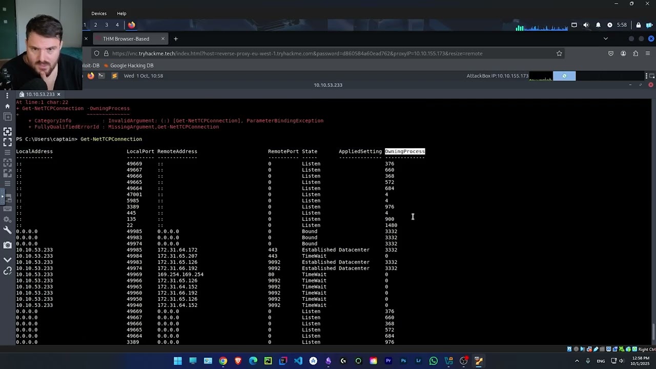Click the 5:58 clock in Kali panel
This screenshot has width=656, height=369.
[622, 25]
